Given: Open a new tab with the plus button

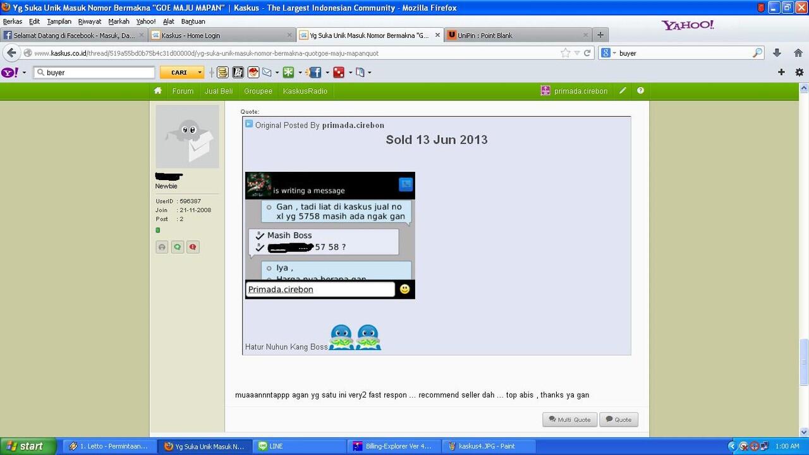Looking at the screenshot, I should pyautogui.click(x=600, y=35).
